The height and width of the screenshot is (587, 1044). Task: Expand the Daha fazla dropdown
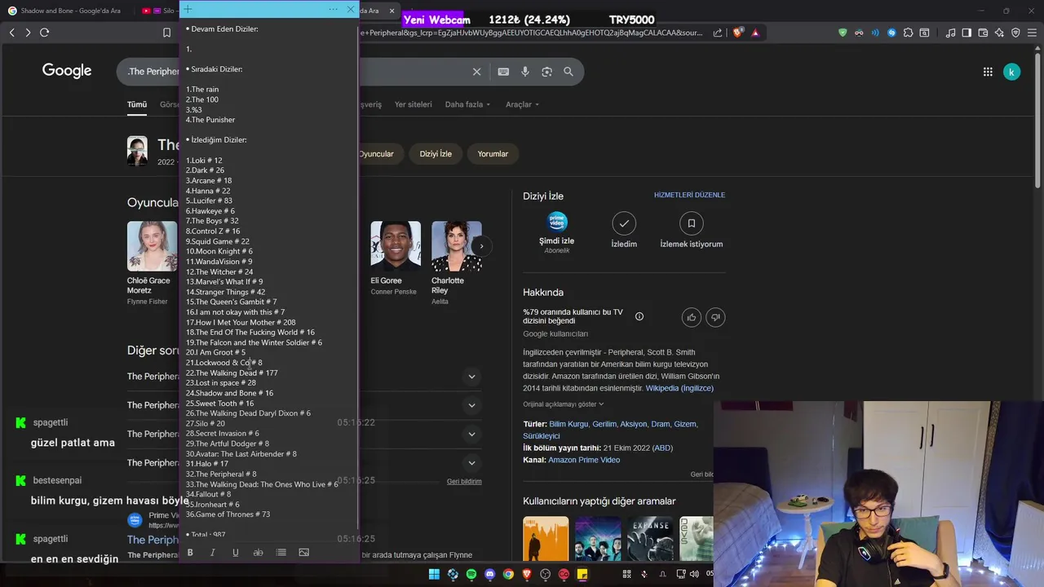pos(467,104)
